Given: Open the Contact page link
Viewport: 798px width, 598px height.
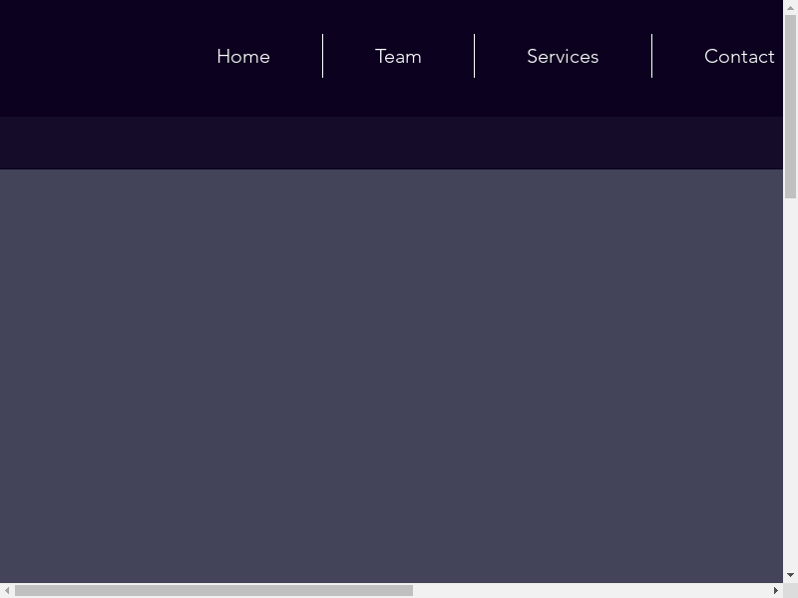Looking at the screenshot, I should (739, 57).
